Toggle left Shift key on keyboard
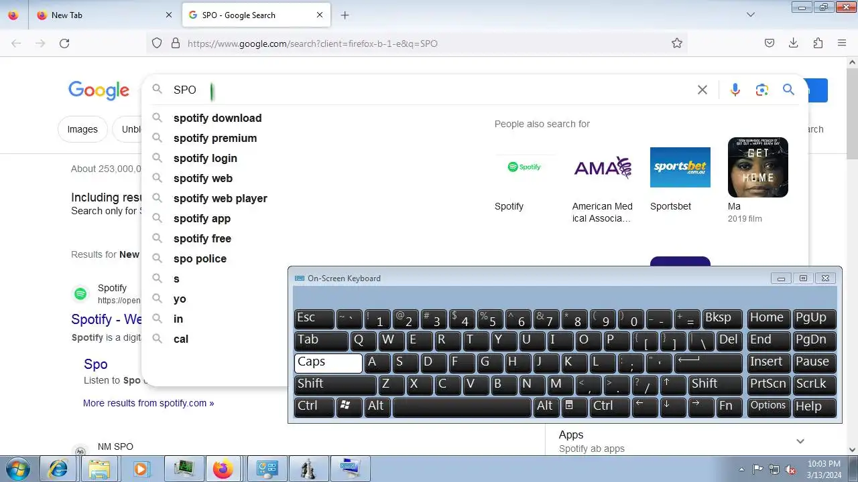The height and width of the screenshot is (482, 858). pyautogui.click(x=335, y=385)
